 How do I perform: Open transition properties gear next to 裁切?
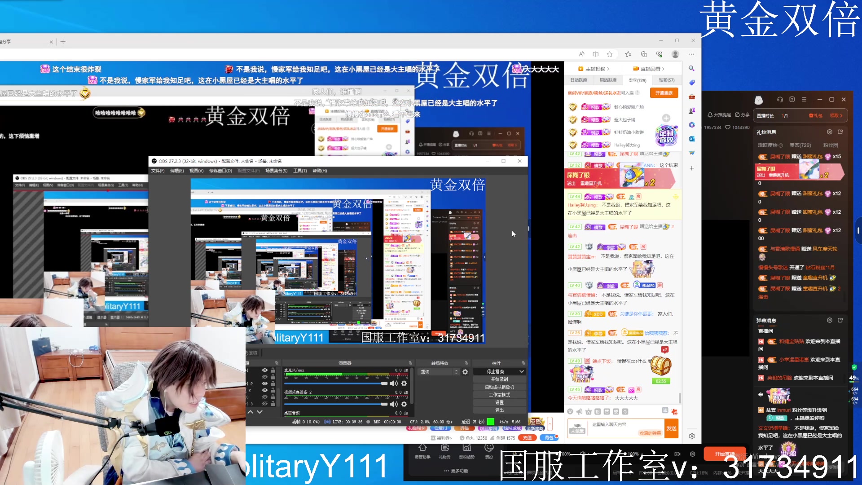(x=465, y=372)
